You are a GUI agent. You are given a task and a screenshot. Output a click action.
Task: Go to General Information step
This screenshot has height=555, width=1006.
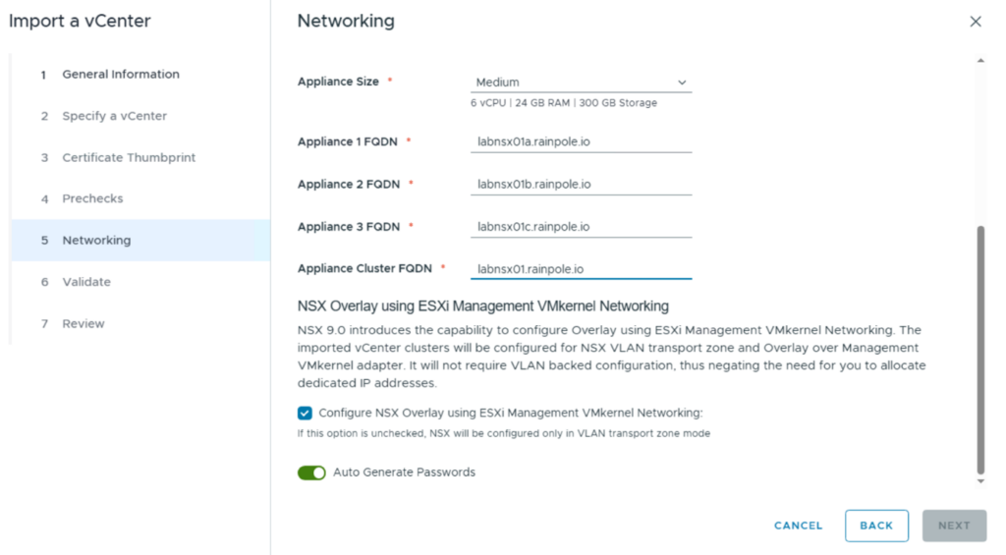(x=120, y=75)
